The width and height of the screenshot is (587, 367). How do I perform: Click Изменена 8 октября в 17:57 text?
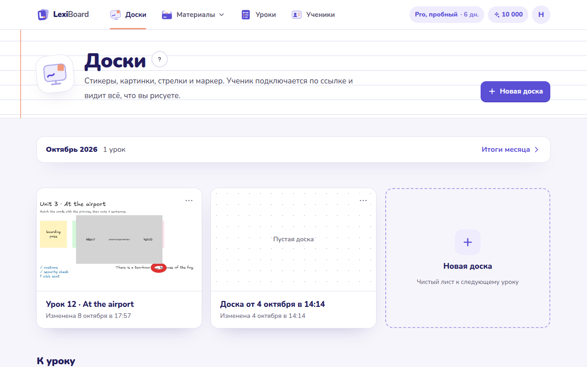pyautogui.click(x=89, y=316)
